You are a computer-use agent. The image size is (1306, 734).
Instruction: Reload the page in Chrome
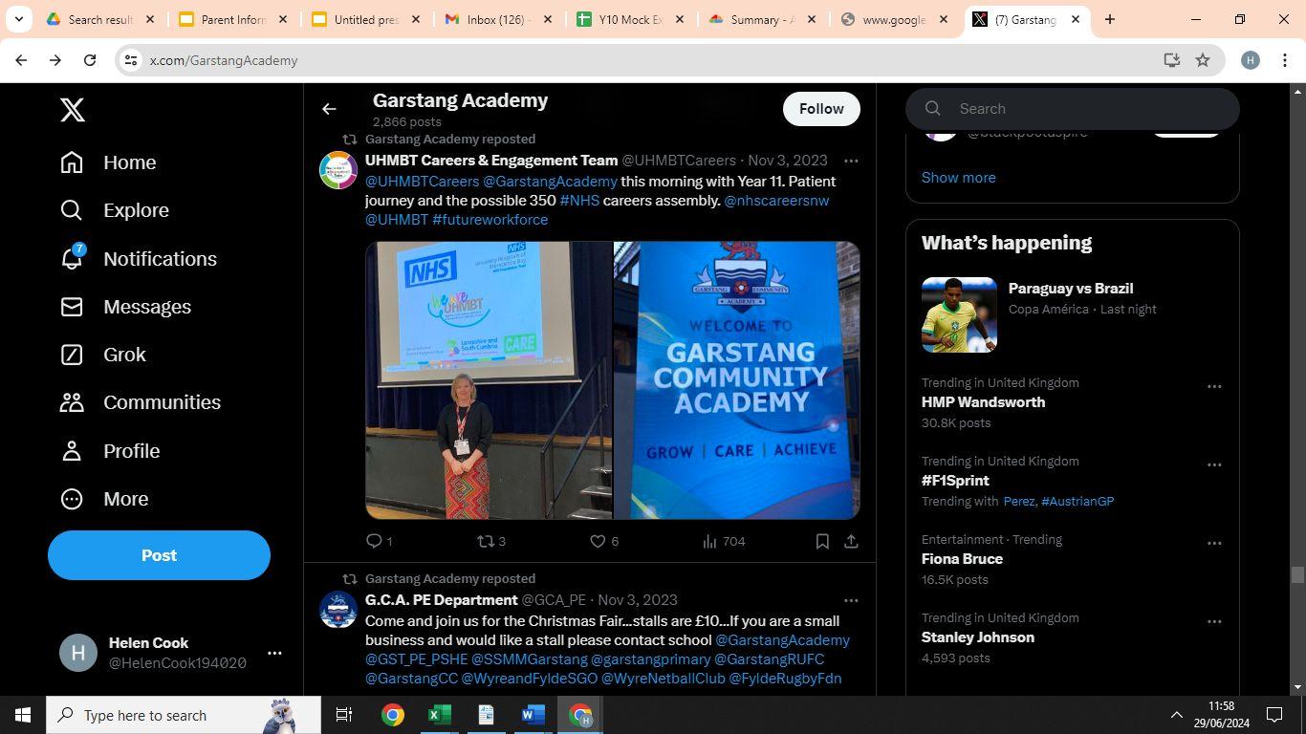point(90,60)
